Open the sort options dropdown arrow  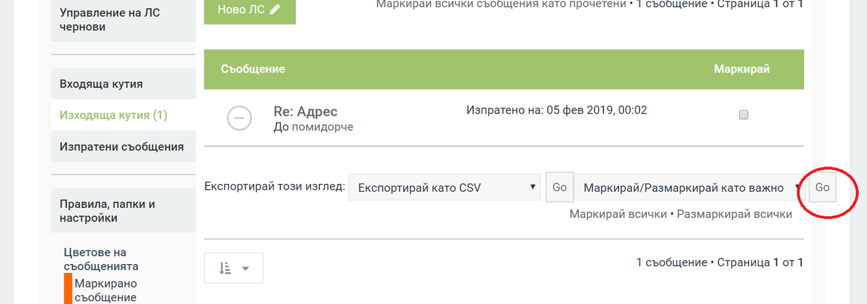click(245, 269)
